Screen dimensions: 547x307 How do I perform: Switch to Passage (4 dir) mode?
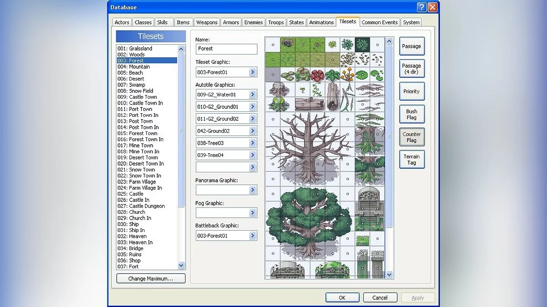[x=412, y=69]
